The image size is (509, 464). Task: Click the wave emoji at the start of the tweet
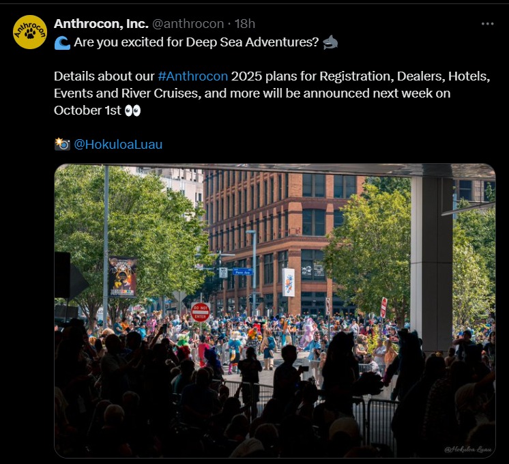[x=62, y=42]
